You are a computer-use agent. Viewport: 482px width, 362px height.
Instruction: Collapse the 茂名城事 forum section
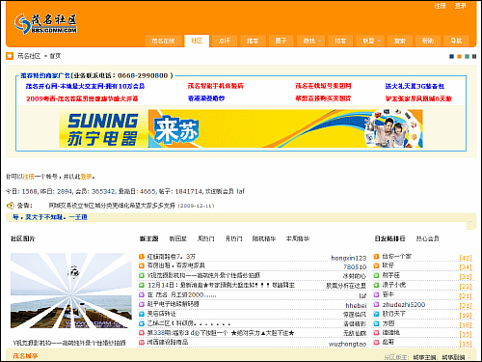pyautogui.click(x=470, y=357)
